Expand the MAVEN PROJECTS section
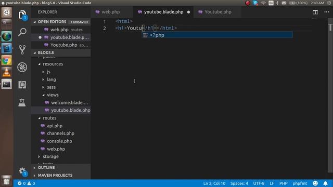Screen dimensions: 333x187 click(x=61, y=176)
